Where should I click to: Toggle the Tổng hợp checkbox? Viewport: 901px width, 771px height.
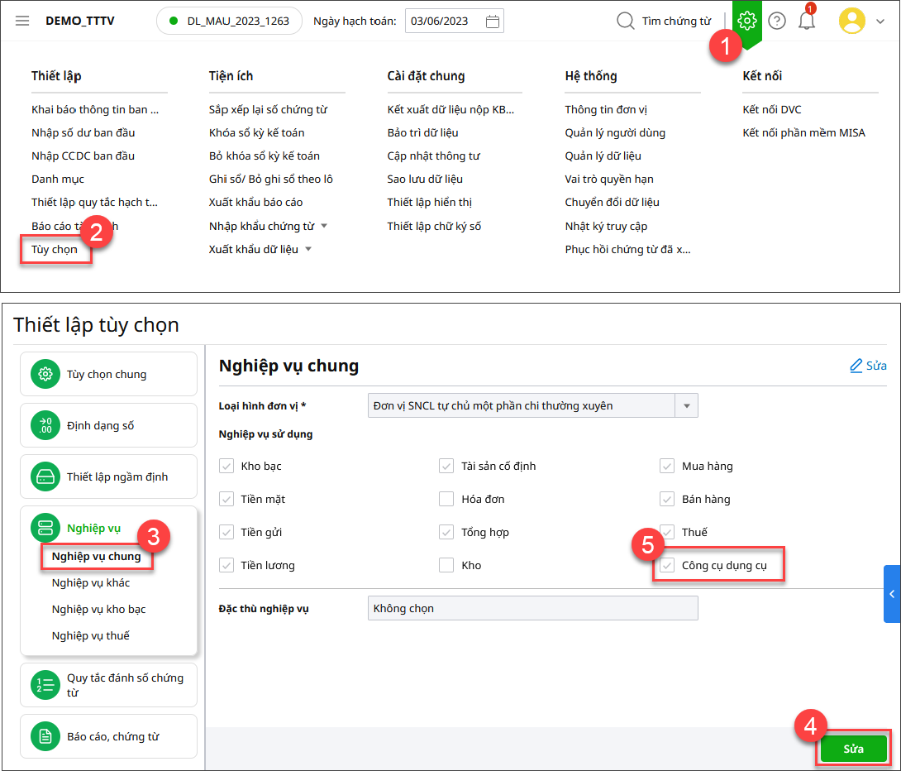point(446,533)
